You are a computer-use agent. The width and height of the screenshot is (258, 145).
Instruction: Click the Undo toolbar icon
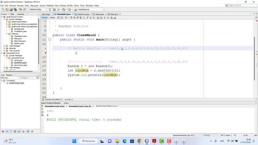point(21,10)
